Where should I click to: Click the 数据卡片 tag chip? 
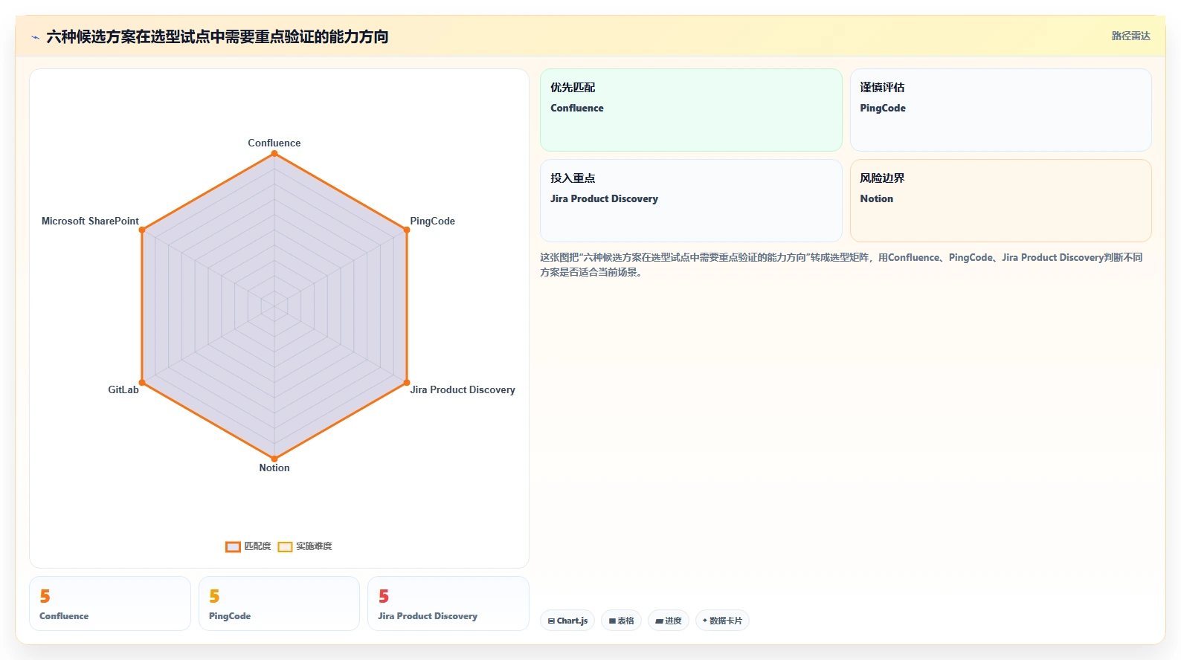[722, 621]
